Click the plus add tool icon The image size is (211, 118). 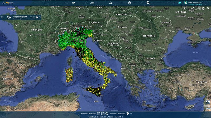[203, 8]
